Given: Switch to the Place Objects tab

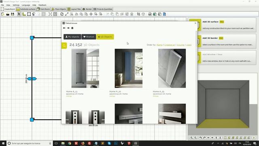Looking at the screenshot, I should [59, 9].
